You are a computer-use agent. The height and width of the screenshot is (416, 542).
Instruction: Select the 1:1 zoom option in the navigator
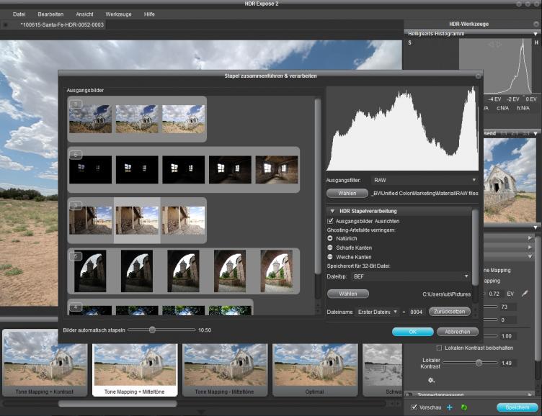click(x=505, y=134)
